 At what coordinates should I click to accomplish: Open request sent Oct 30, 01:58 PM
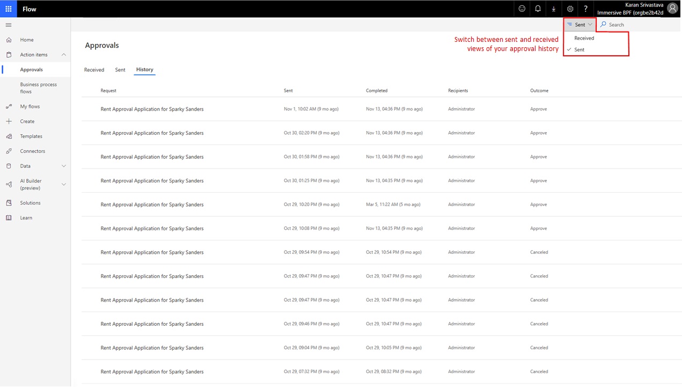coord(152,157)
